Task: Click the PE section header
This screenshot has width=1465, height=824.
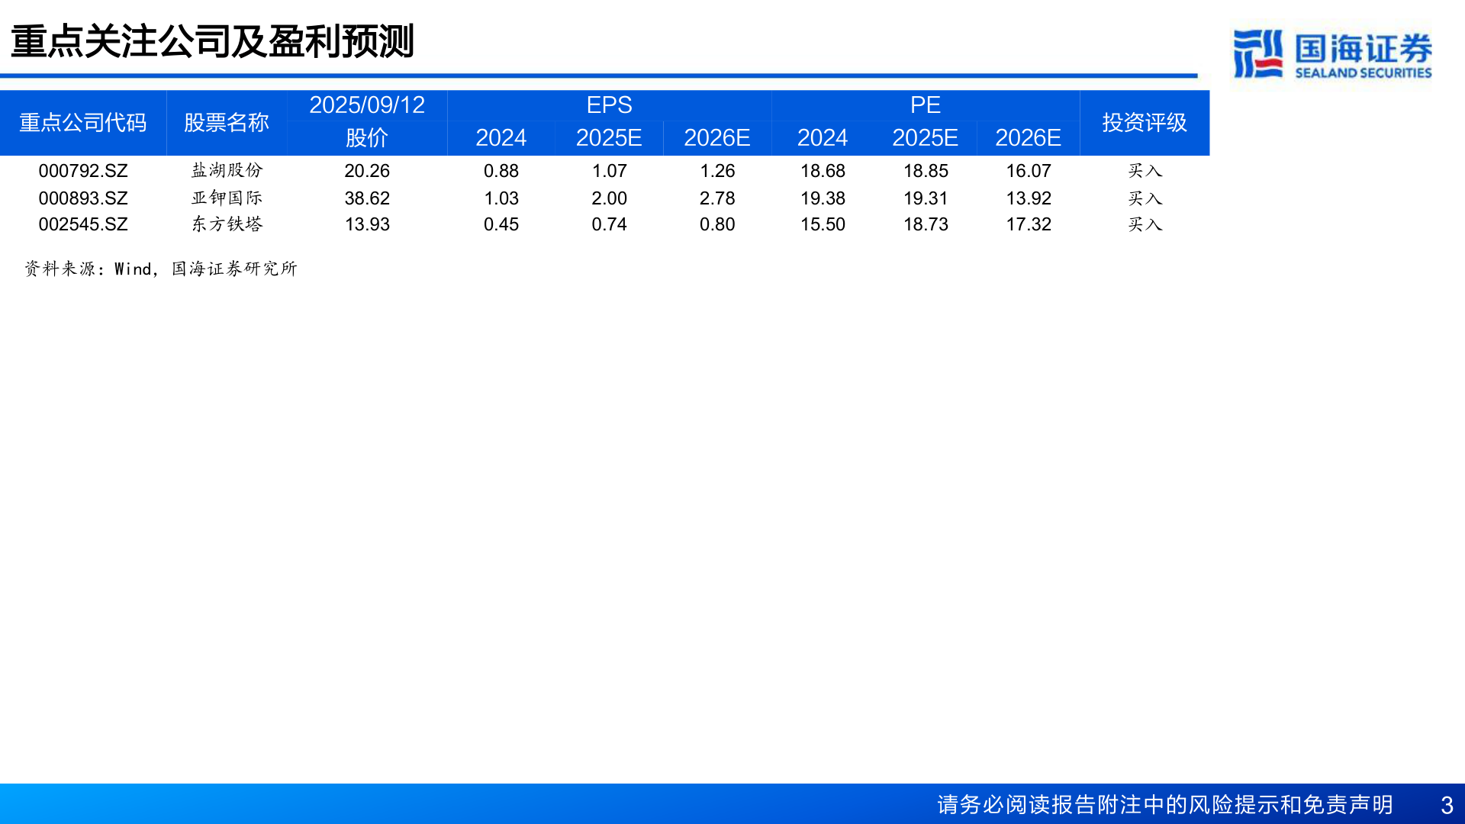Action: (x=925, y=105)
